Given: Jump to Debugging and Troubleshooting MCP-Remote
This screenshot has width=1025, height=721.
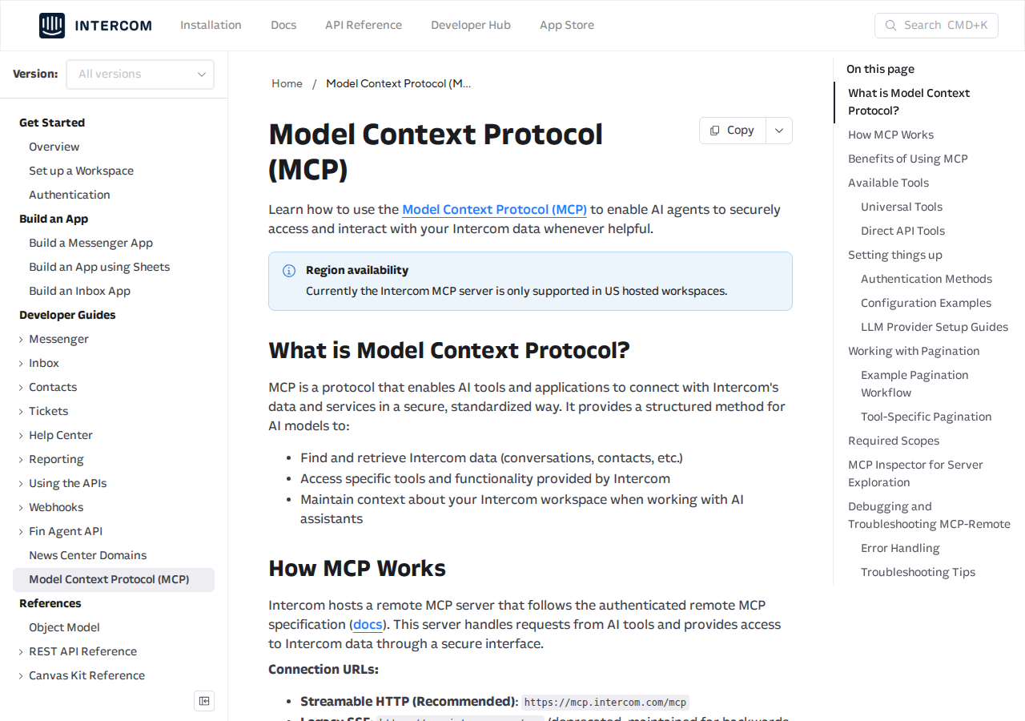Looking at the screenshot, I should pos(929,515).
